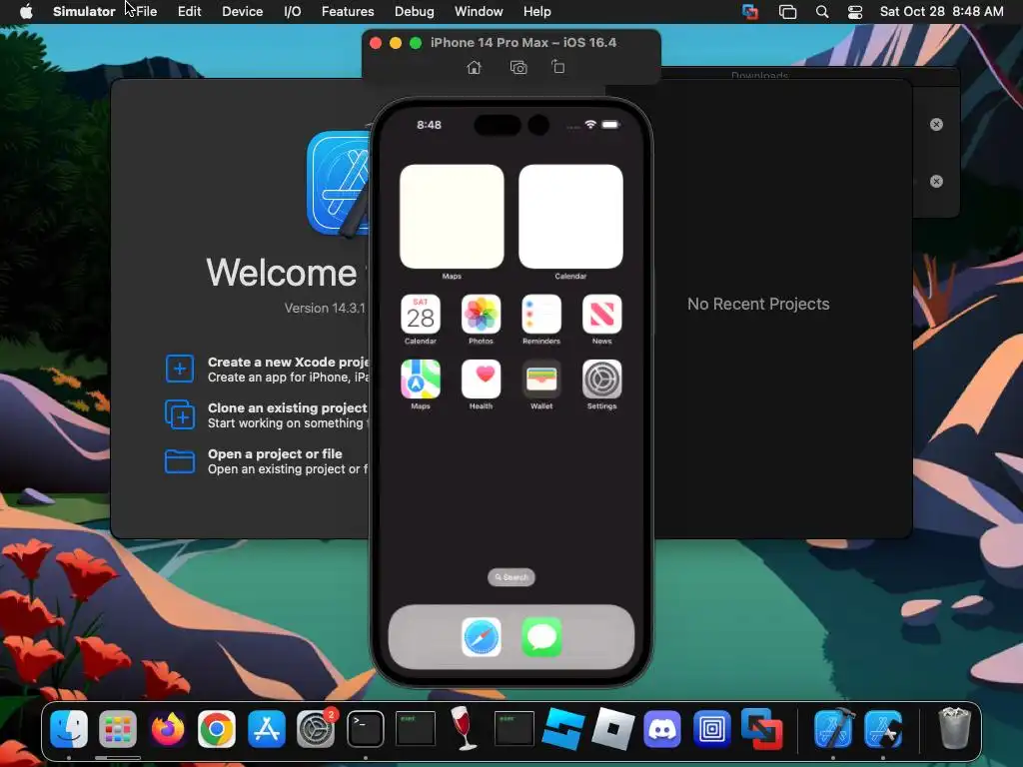Image resolution: width=1023 pixels, height=767 pixels.
Task: Launch the Reminders app on the iPhone
Action: click(x=541, y=315)
